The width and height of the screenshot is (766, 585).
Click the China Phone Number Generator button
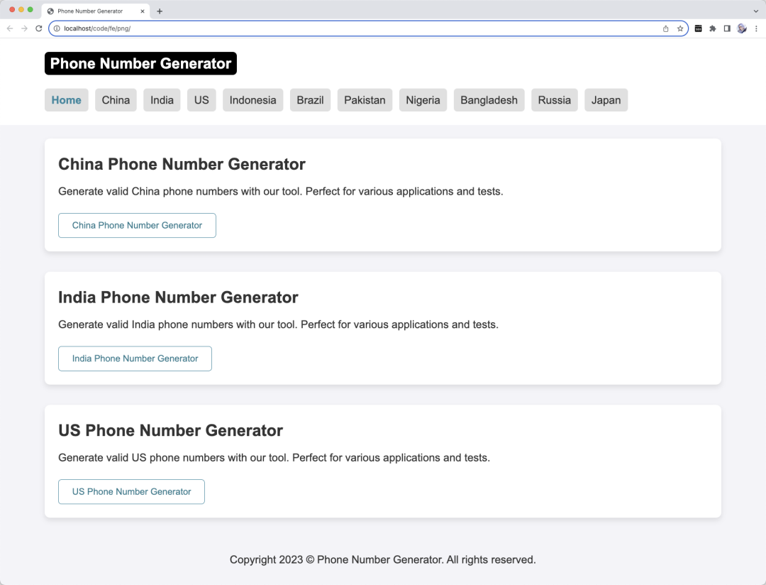tap(137, 225)
